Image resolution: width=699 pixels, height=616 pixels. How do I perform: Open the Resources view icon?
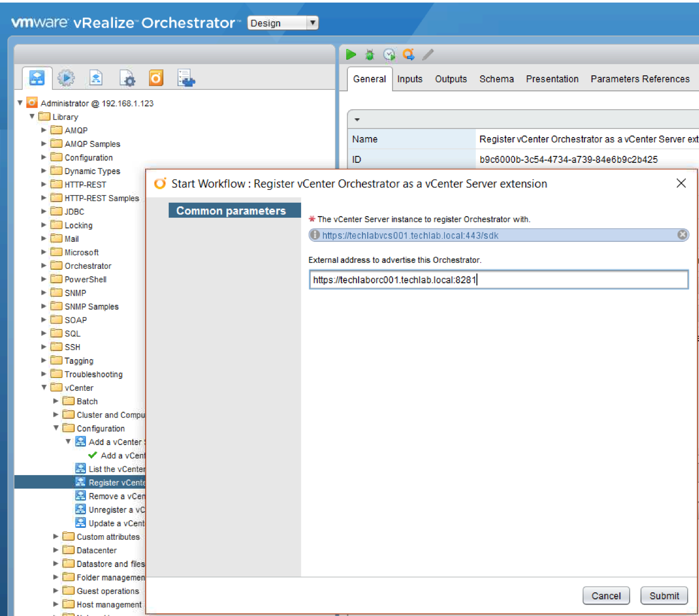coord(96,78)
